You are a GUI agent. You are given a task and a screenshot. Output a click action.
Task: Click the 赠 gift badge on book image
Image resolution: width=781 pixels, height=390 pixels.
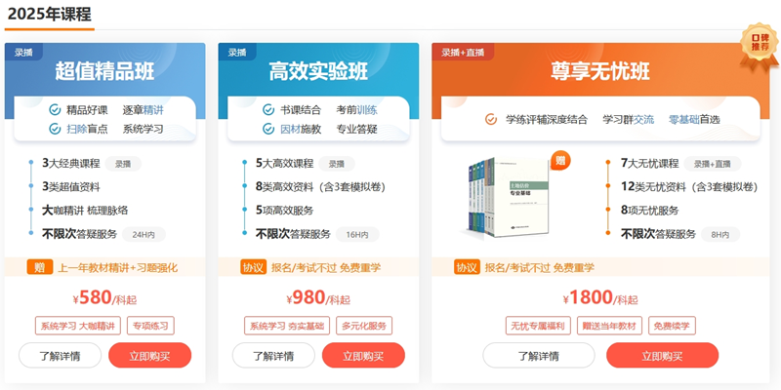[x=560, y=160]
